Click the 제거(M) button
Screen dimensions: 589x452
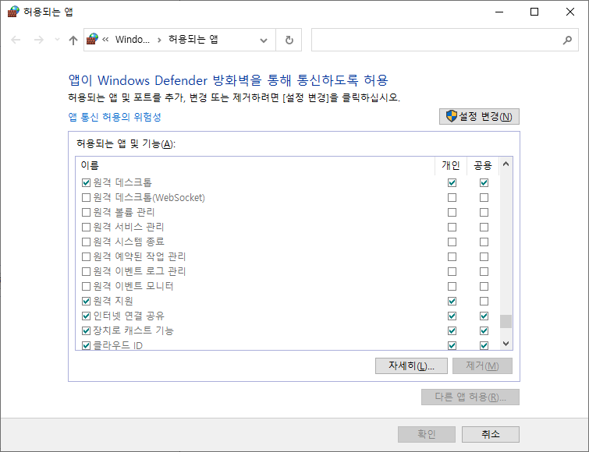pyautogui.click(x=482, y=365)
